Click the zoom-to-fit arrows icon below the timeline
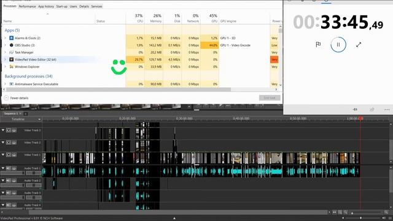Screen dimensions: 393x221 point(334,212)
